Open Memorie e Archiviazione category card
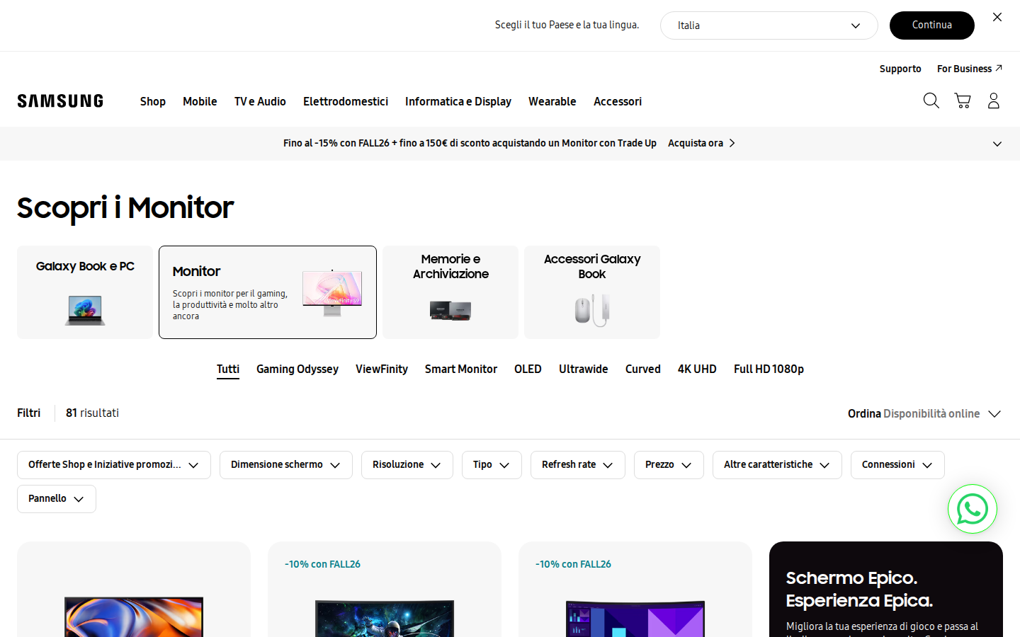1020x637 pixels. tap(450, 292)
